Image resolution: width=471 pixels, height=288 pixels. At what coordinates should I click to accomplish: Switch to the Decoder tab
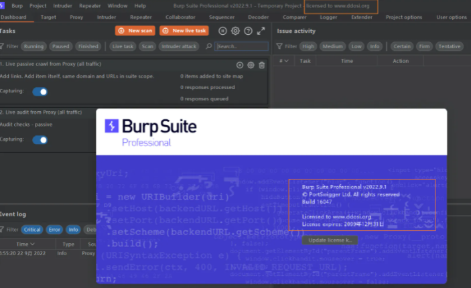258,17
